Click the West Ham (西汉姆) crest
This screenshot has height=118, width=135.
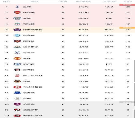pos(17,41)
